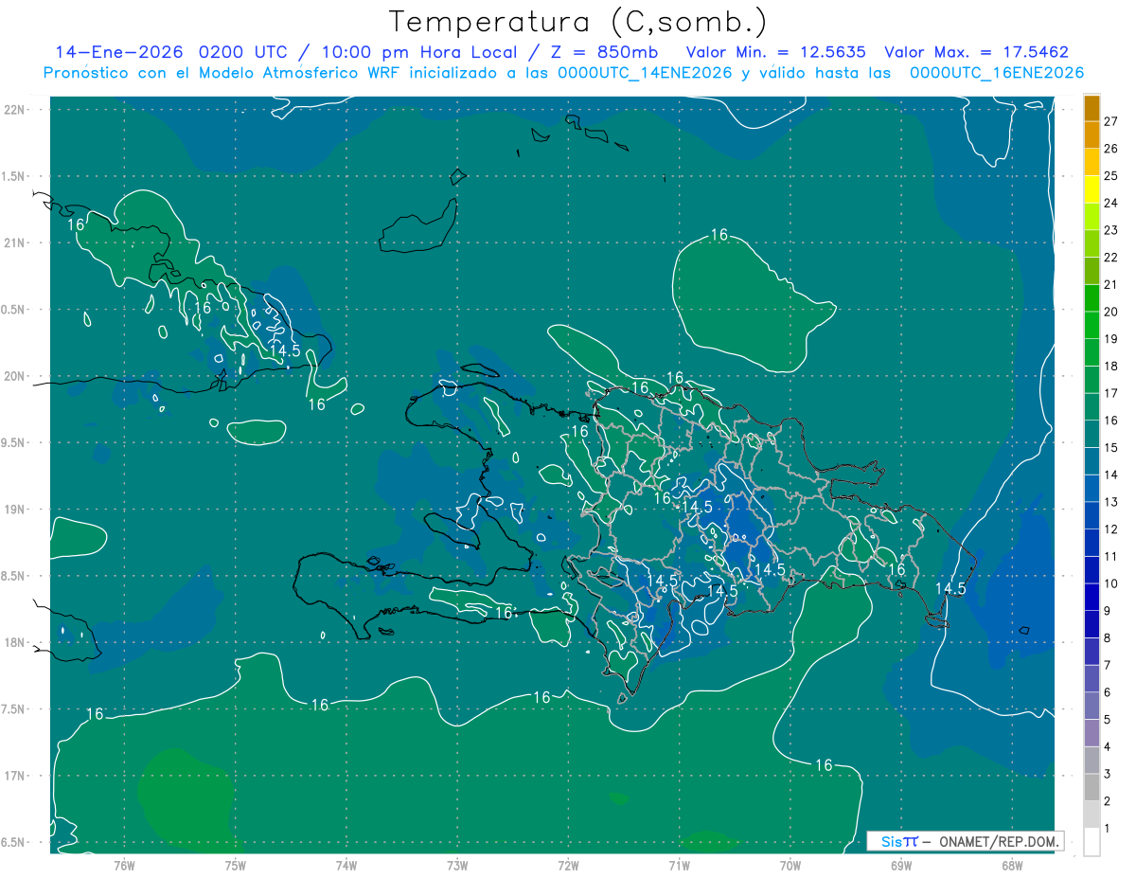Click the date "14-Ene-2026" in header
Viewport: 1136px width, 878px height.
[120, 52]
